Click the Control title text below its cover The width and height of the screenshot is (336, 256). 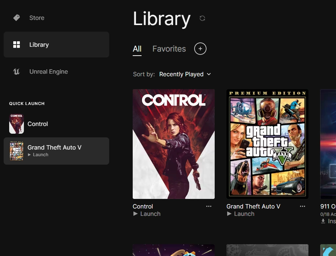point(143,206)
